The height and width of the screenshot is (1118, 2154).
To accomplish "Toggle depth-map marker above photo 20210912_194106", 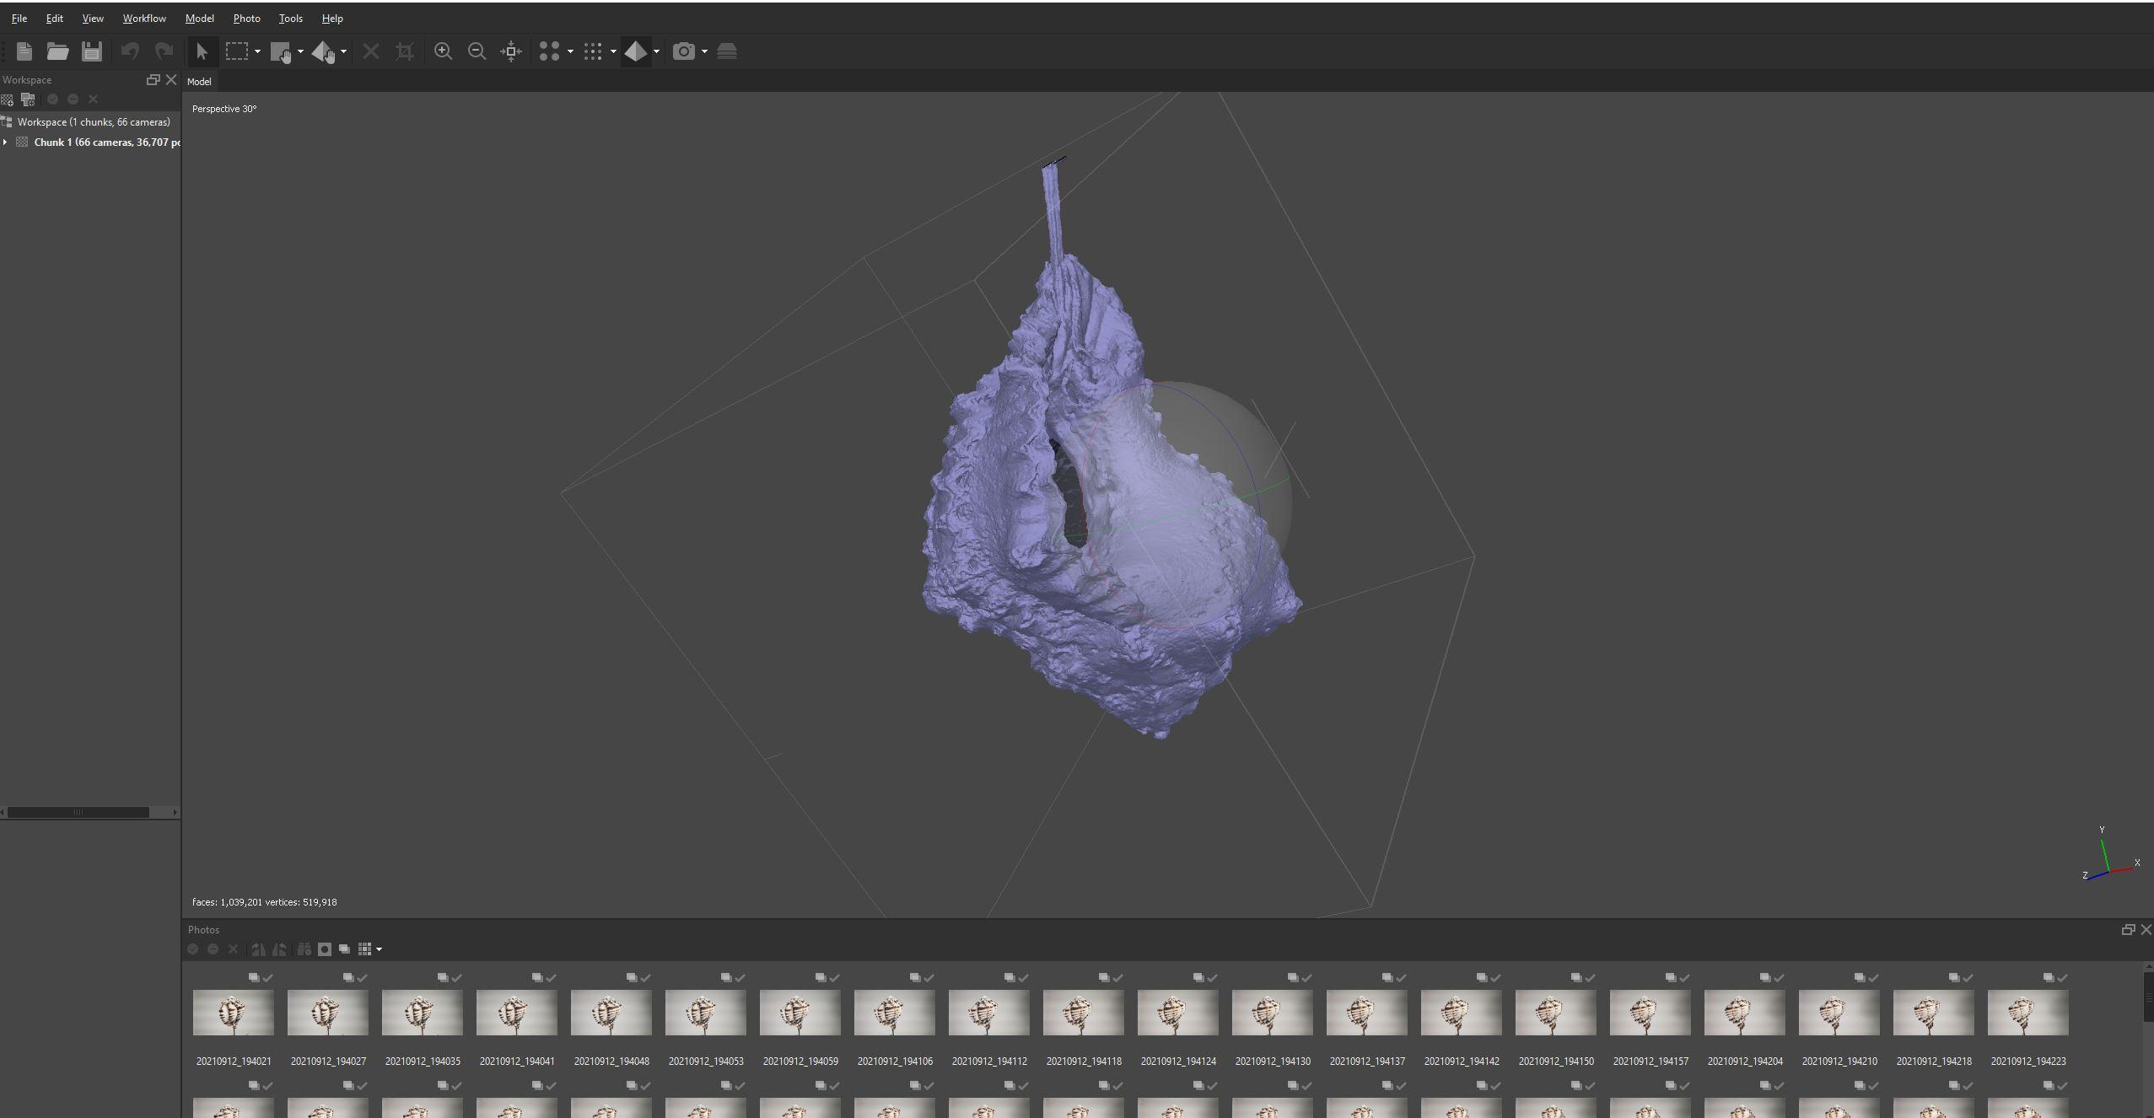I will point(915,978).
